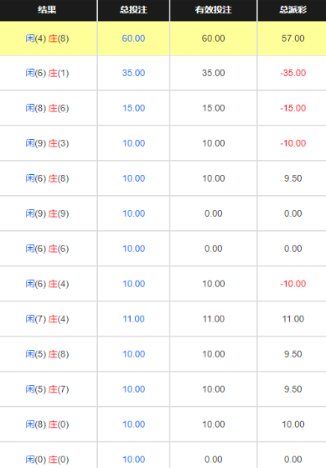Select result 闲(9) 庄(9)
The width and height of the screenshot is (326, 468).
tap(47, 213)
